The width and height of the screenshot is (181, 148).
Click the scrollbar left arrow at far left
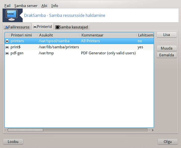pyautogui.click(x=6, y=130)
